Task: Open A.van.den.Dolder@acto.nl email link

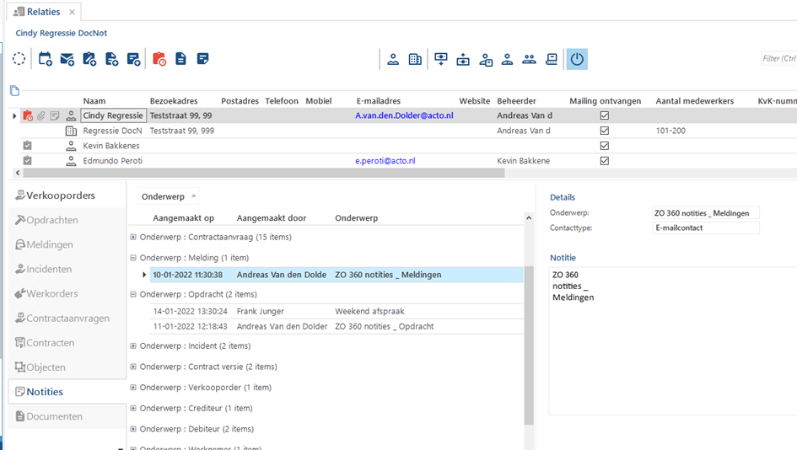Action: pos(404,115)
